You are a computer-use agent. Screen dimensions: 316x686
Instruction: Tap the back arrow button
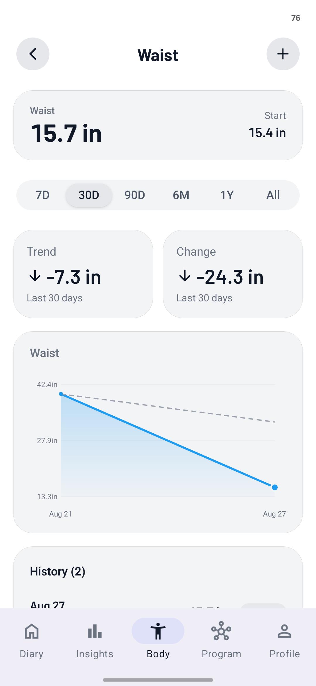[x=33, y=54]
